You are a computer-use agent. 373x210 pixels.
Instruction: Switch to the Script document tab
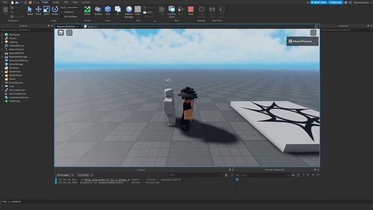click(90, 26)
